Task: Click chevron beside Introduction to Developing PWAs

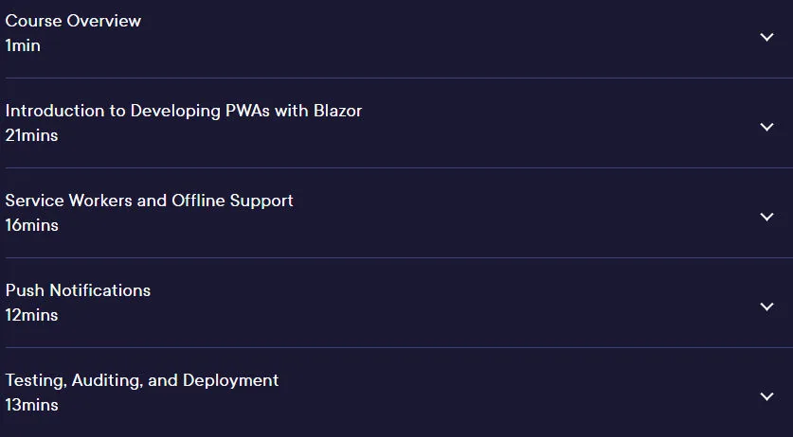Action: point(766,127)
